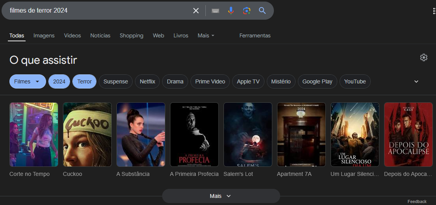436x205 pixels.
Task: Submit the search with the magnifier icon
Action: (x=262, y=11)
